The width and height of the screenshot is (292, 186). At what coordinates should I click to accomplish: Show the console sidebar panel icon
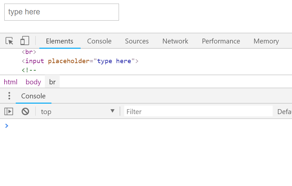tap(9, 111)
